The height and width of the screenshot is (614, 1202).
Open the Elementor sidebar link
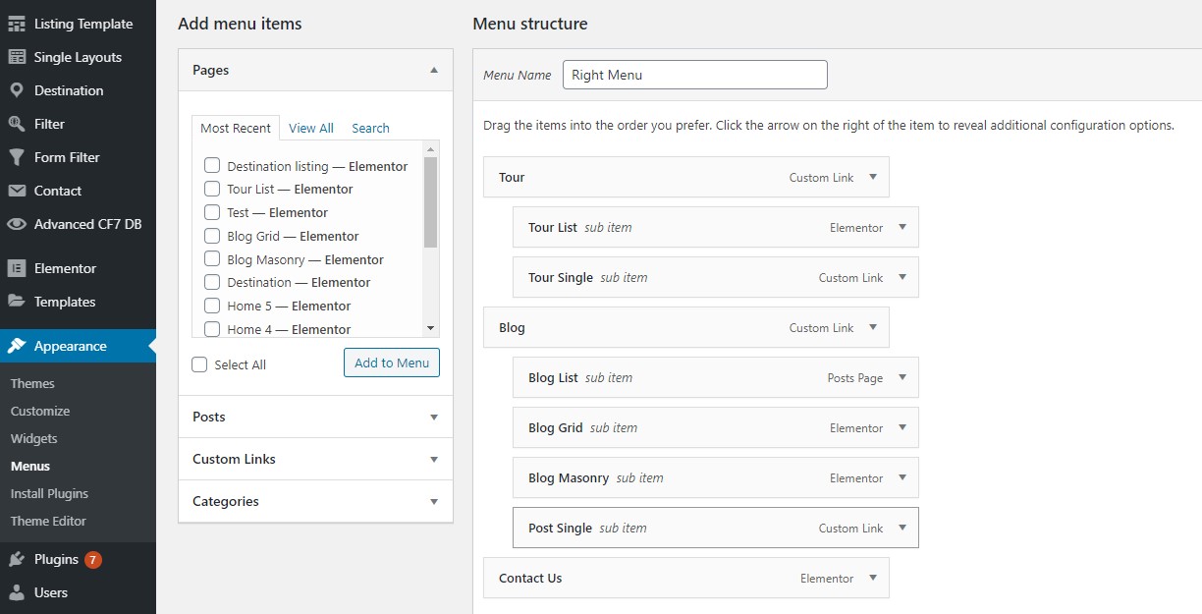tap(65, 268)
